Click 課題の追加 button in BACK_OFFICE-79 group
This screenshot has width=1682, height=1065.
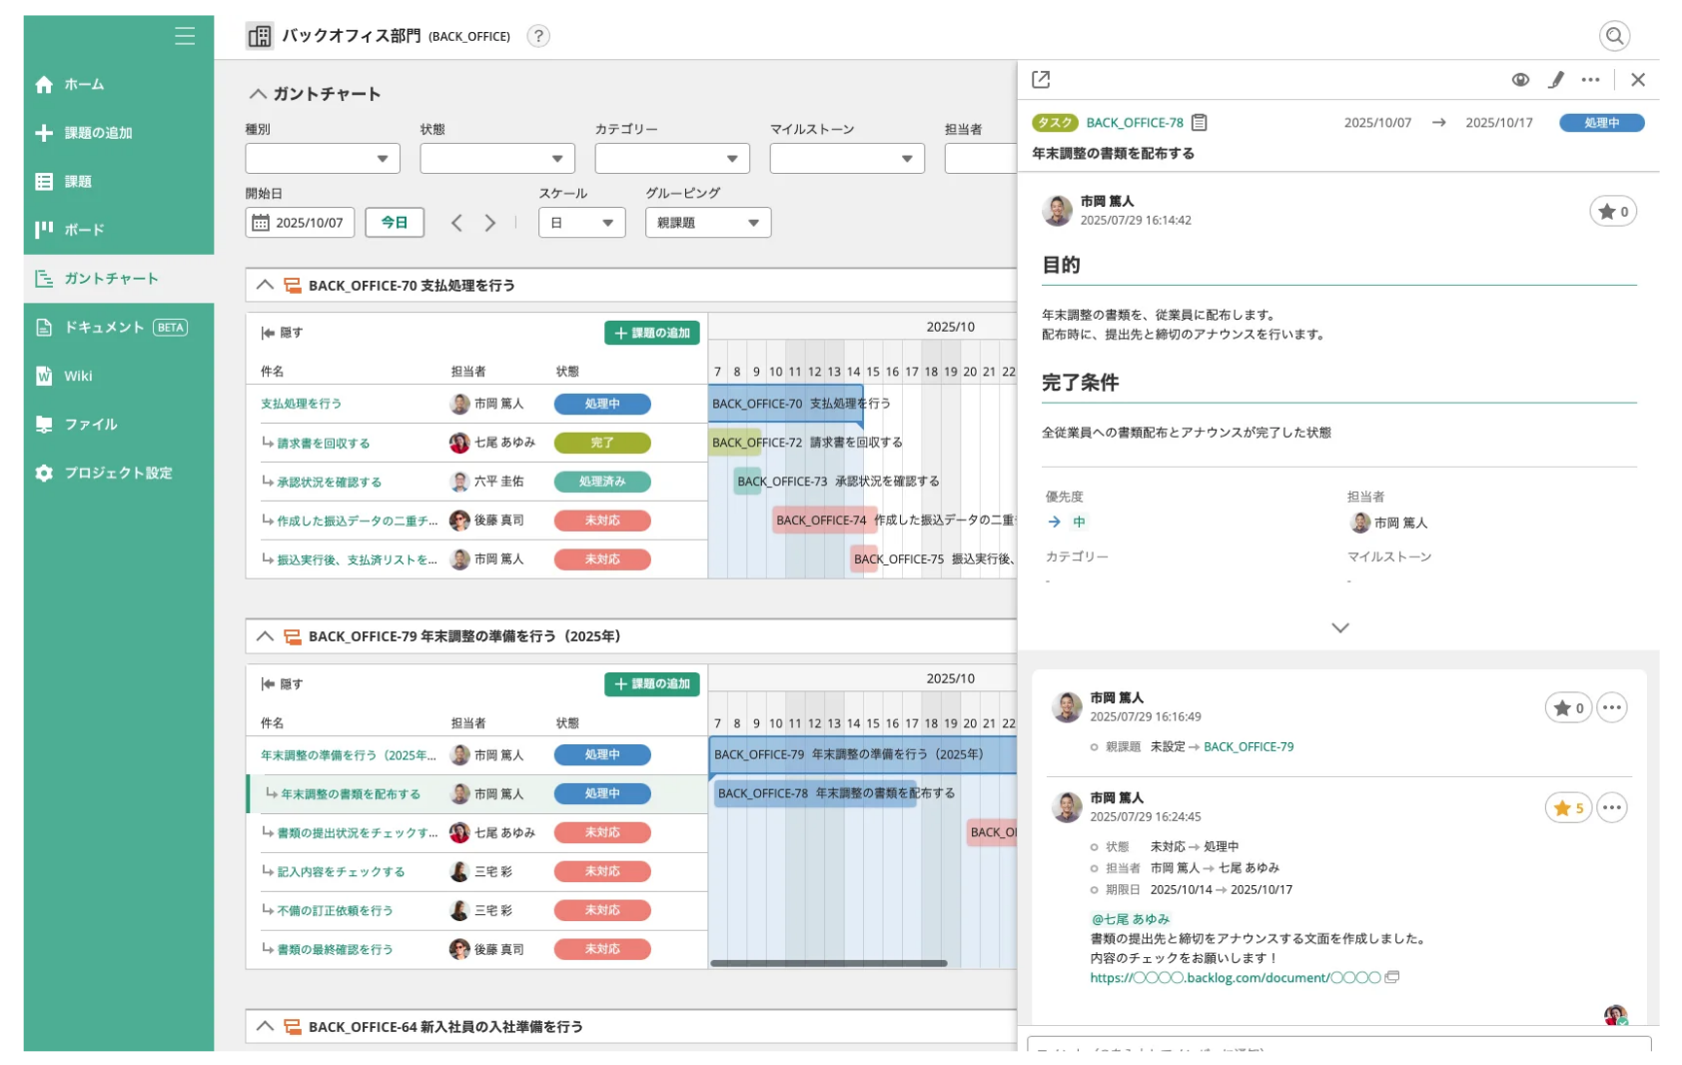point(651,684)
